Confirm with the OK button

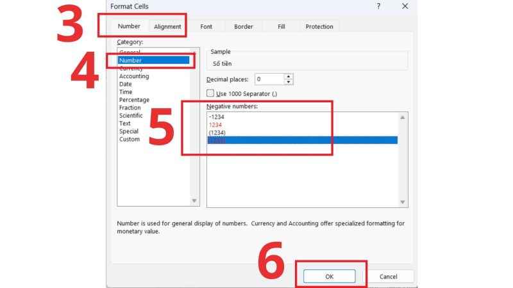click(x=329, y=276)
